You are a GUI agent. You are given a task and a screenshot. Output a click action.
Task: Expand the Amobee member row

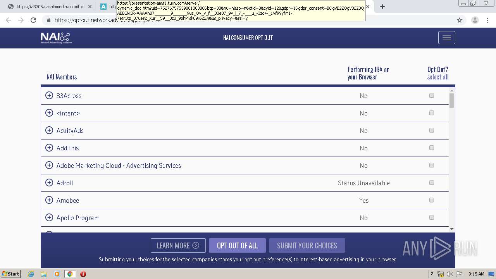pos(49,200)
